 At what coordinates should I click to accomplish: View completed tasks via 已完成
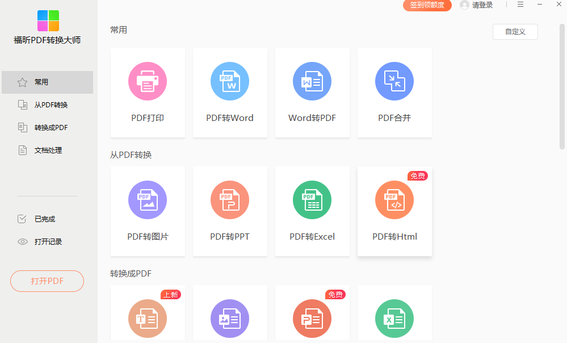pos(47,219)
